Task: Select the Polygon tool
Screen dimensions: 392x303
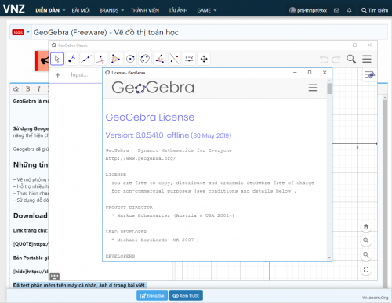Action: pyautogui.click(x=115, y=59)
